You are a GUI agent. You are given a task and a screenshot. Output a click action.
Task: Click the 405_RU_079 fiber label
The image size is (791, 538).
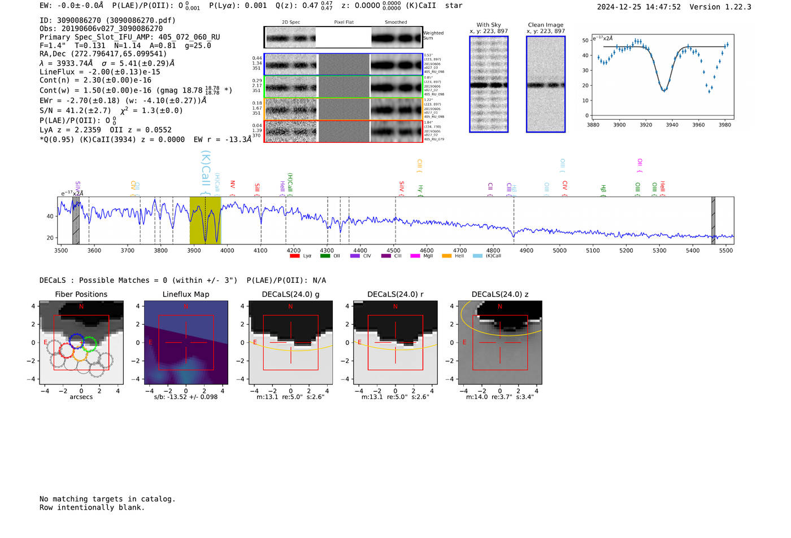tap(434, 139)
